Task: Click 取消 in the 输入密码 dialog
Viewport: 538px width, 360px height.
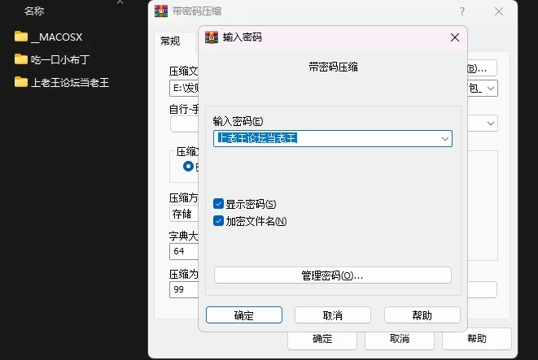Action: coord(332,315)
